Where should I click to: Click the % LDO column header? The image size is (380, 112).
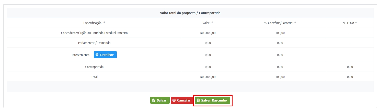click(x=350, y=23)
